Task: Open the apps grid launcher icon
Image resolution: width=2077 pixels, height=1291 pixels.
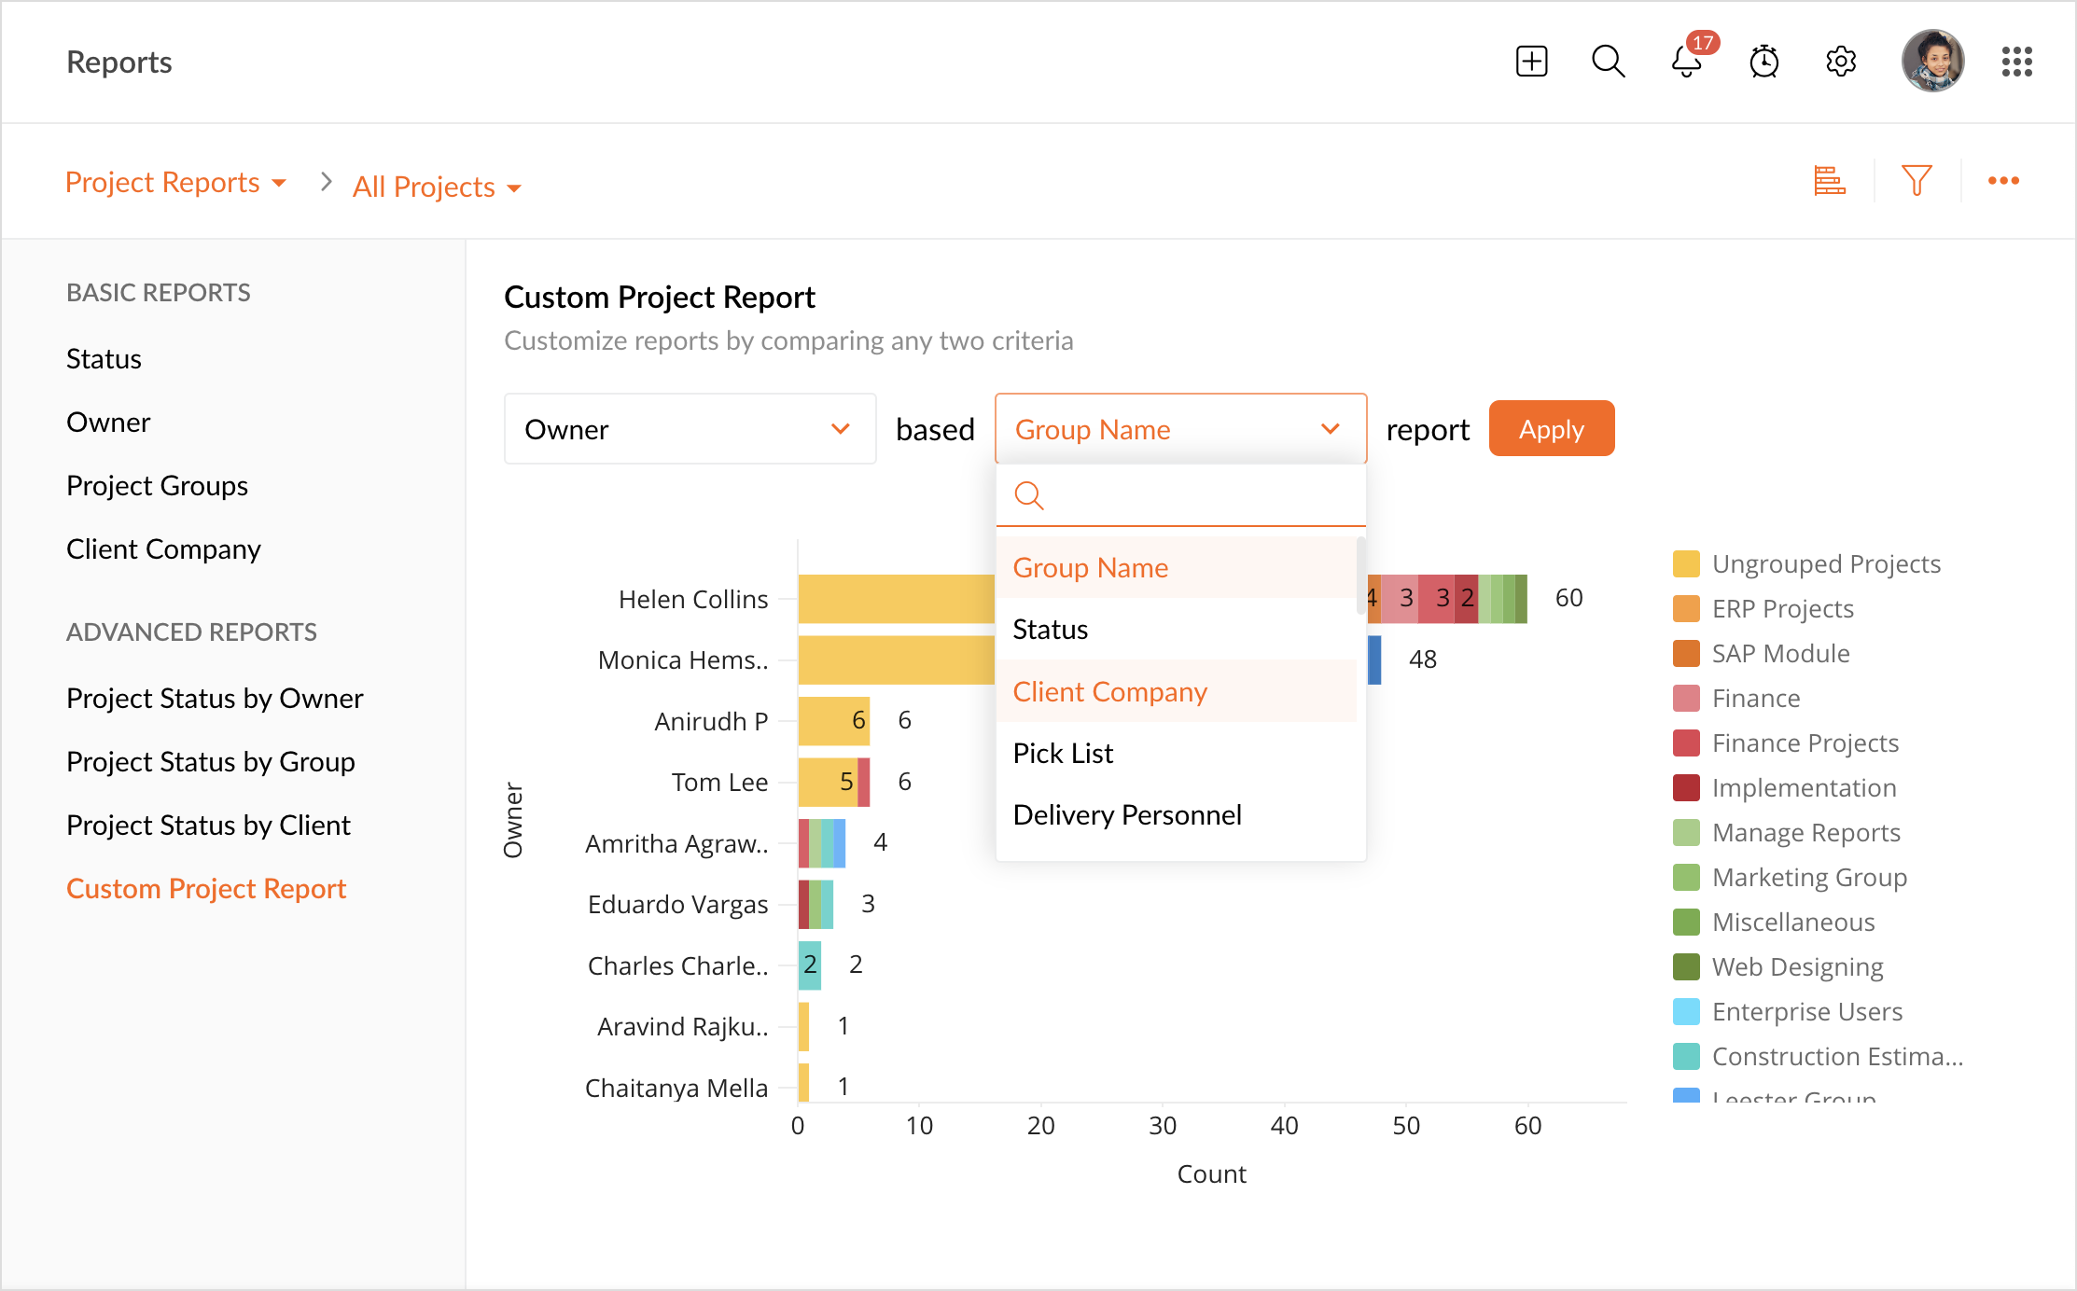Action: coord(2016,62)
